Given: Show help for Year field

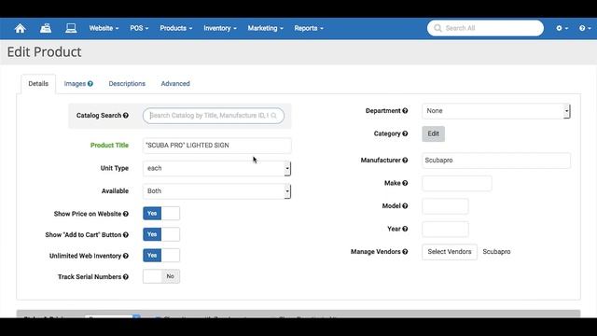Looking at the screenshot, I should pos(405,229).
